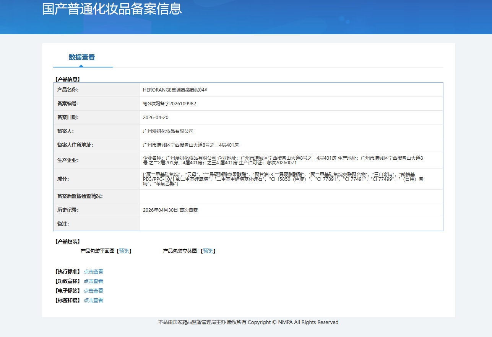Preview the 产品包装立体图 image

(x=208, y=251)
